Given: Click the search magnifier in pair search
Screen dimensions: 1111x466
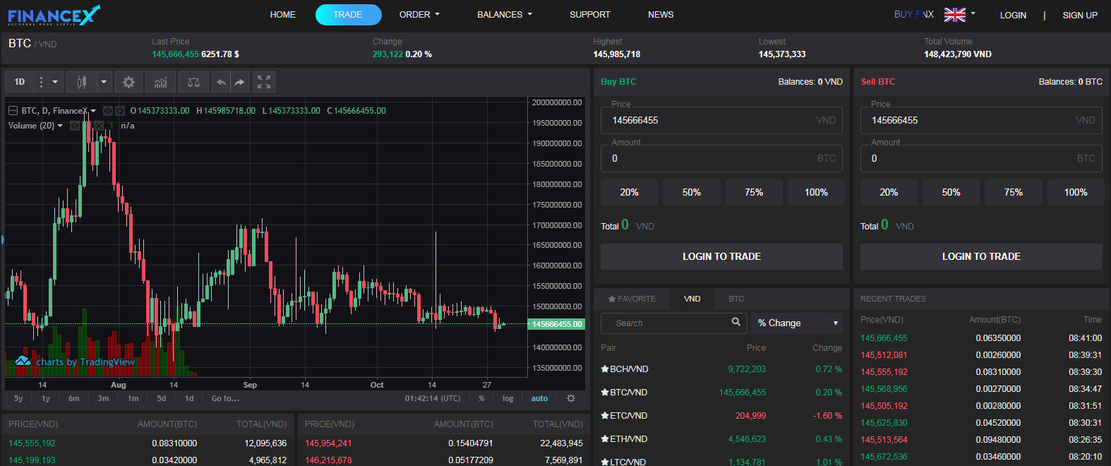Looking at the screenshot, I should (x=736, y=322).
